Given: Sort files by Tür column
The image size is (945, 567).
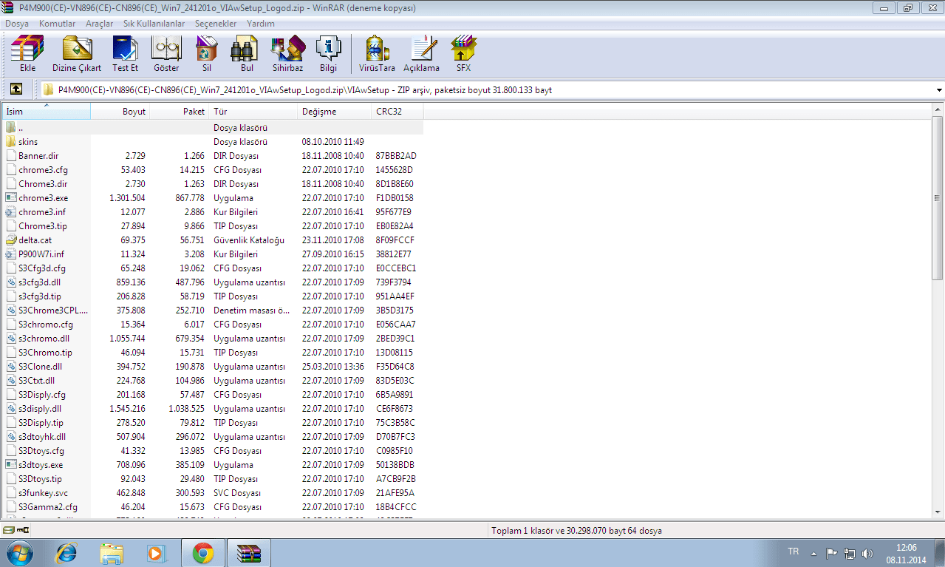Looking at the screenshot, I should [x=253, y=112].
